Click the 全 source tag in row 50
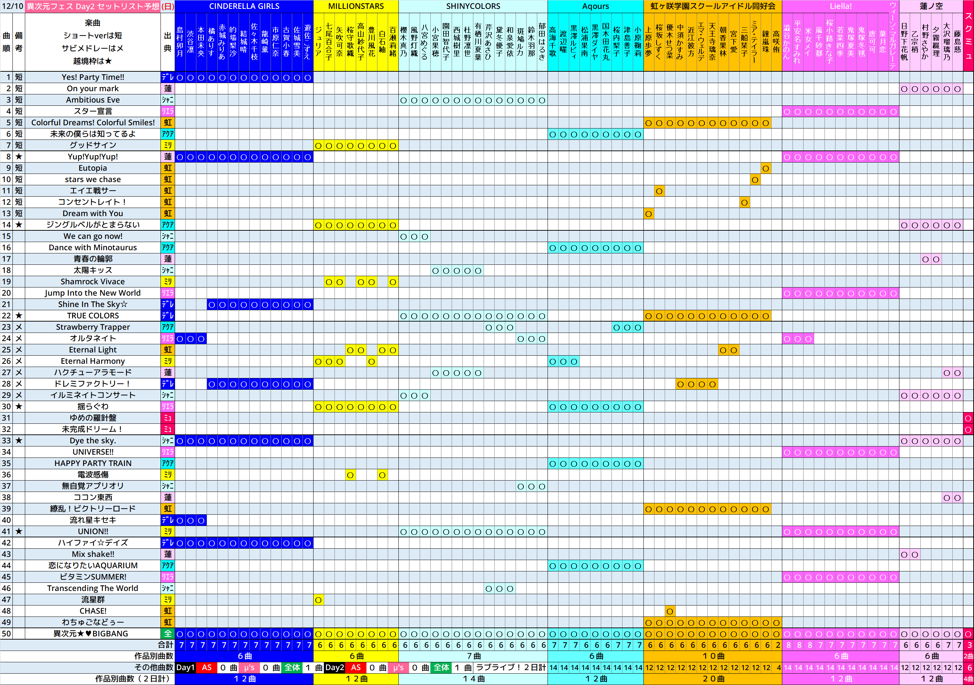 (x=168, y=634)
